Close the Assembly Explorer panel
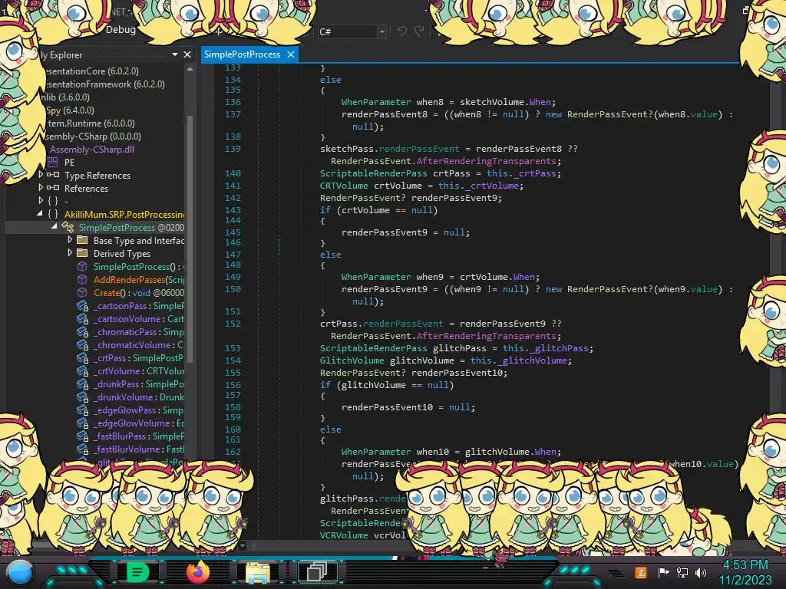Screen dimensions: 786x589 pos(187,54)
